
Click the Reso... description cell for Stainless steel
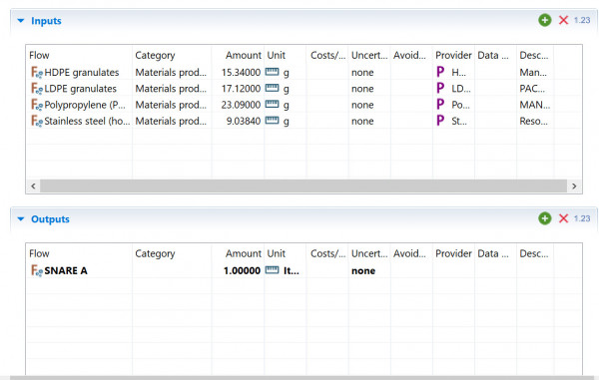coord(534,121)
